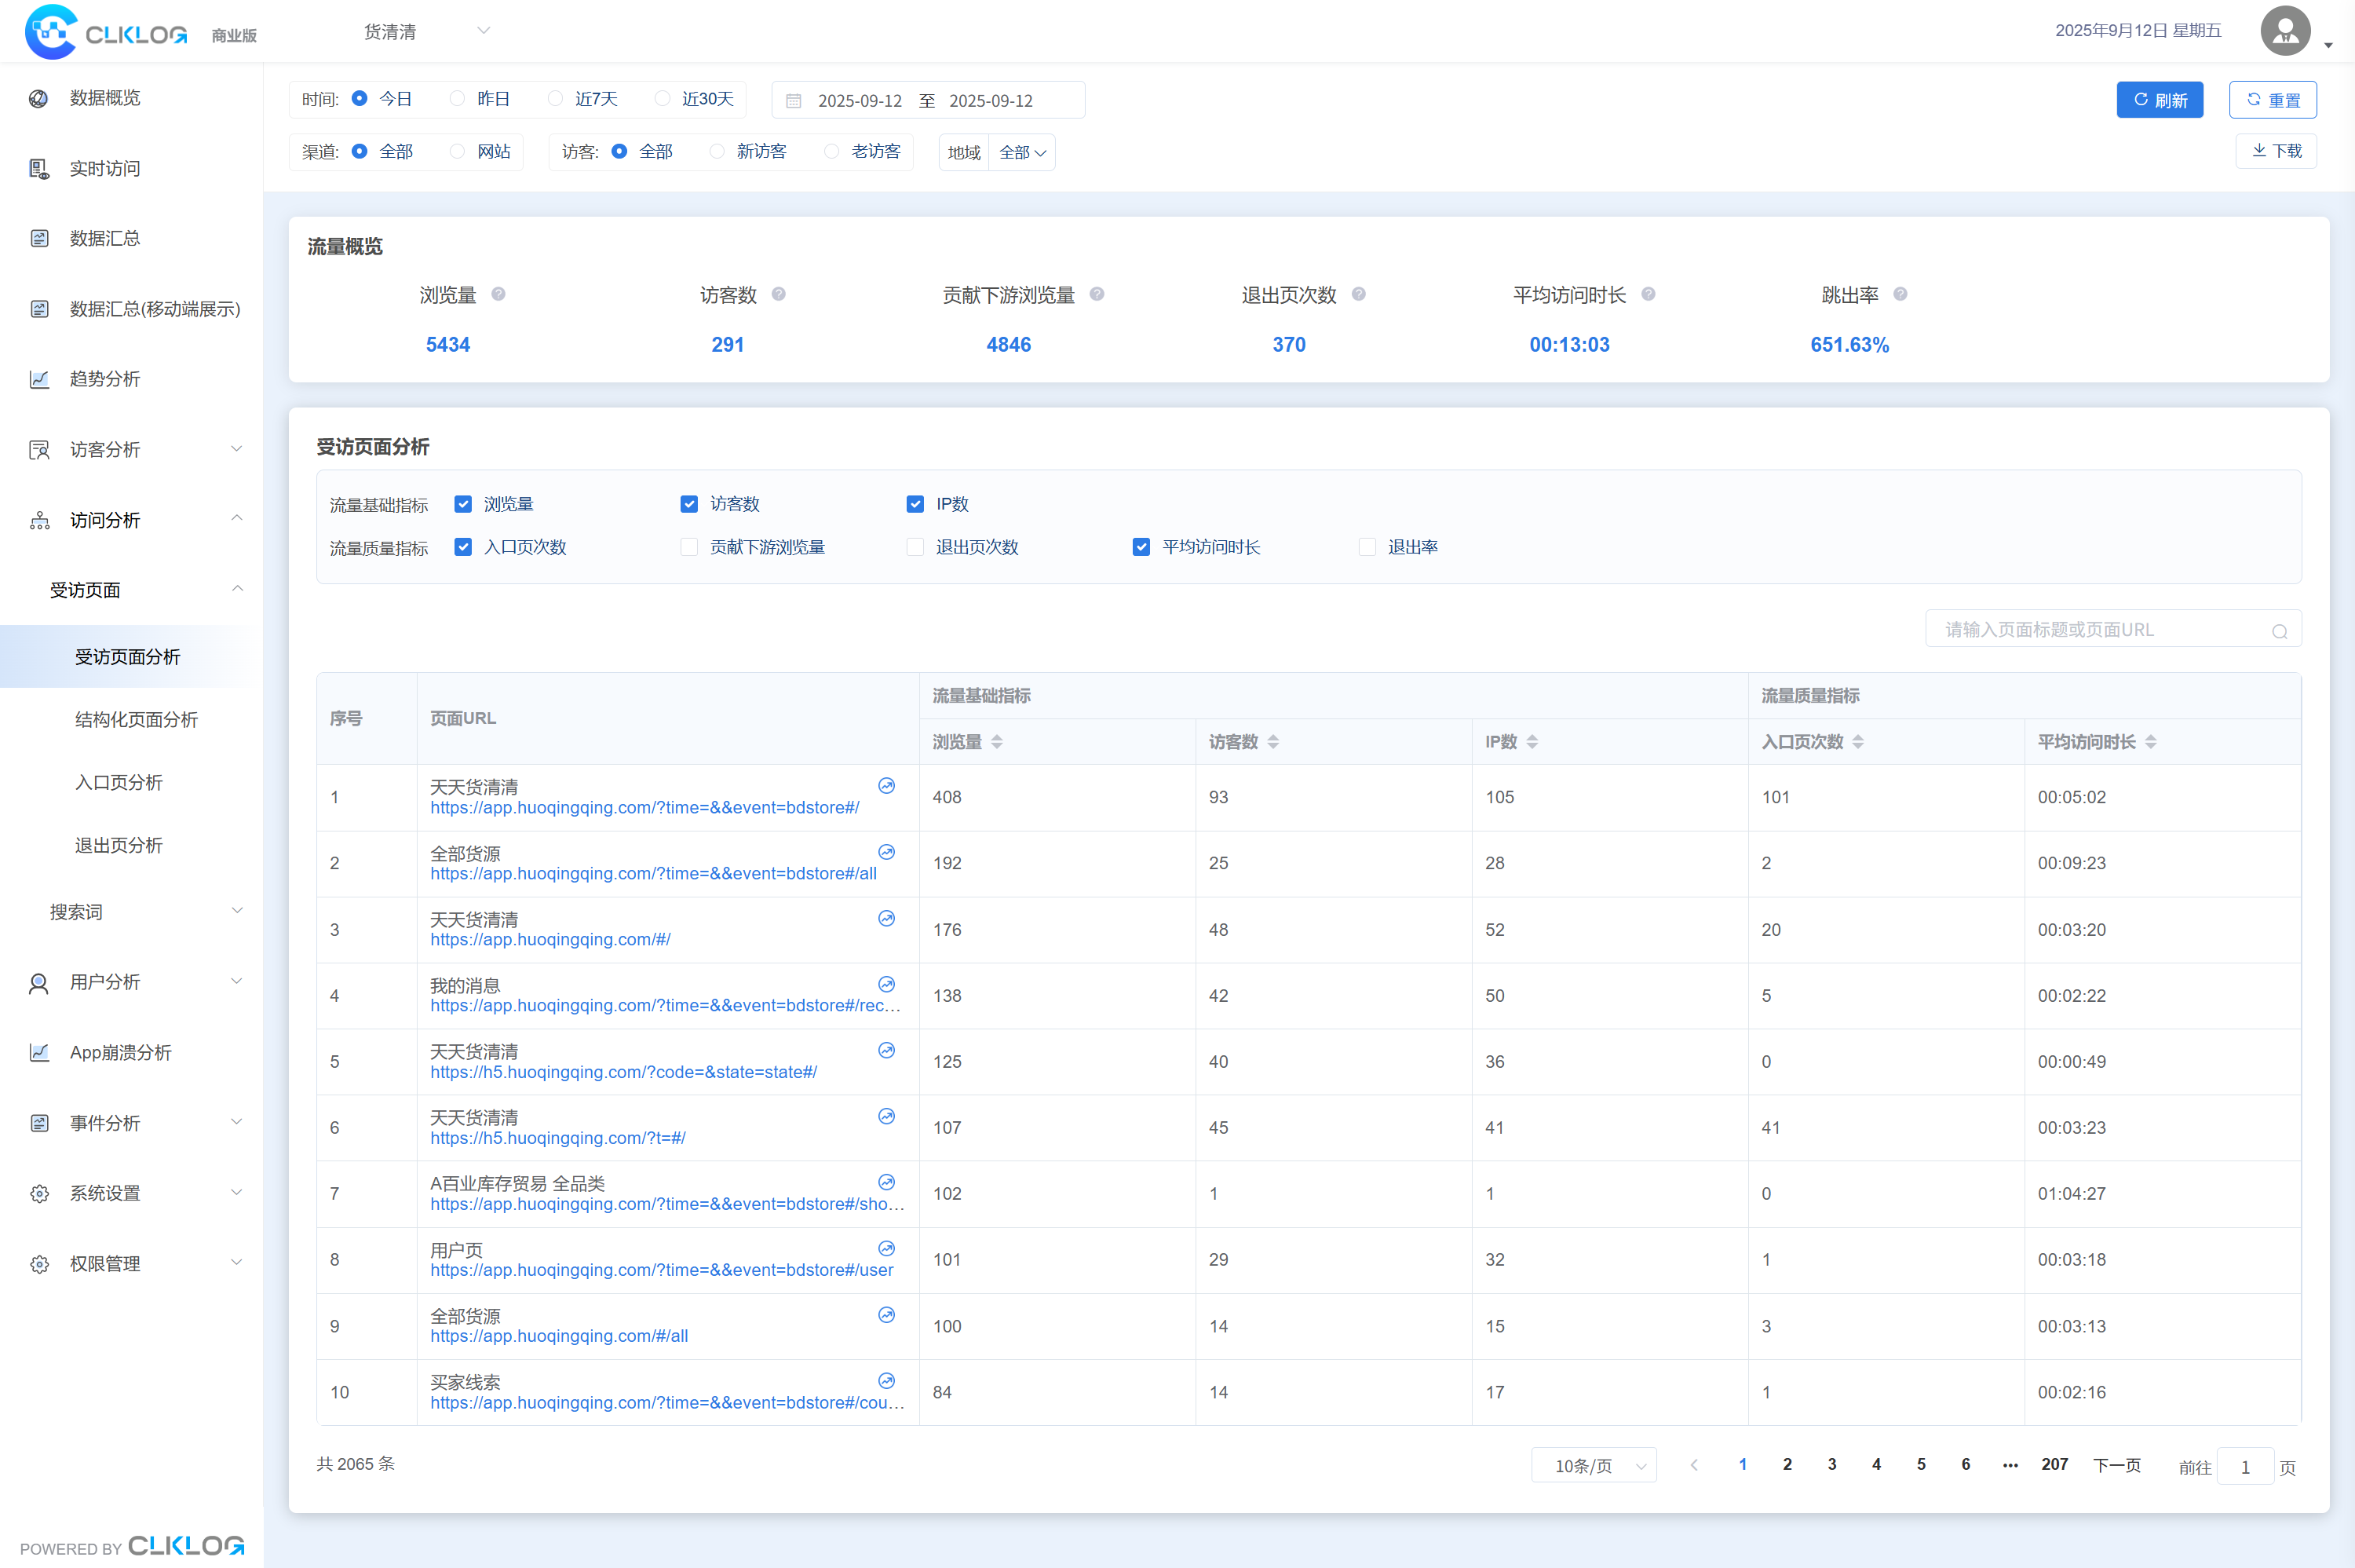The height and width of the screenshot is (1568, 2355).
Task: Open 入口页分析 in the sidebar
Action: tap(119, 783)
